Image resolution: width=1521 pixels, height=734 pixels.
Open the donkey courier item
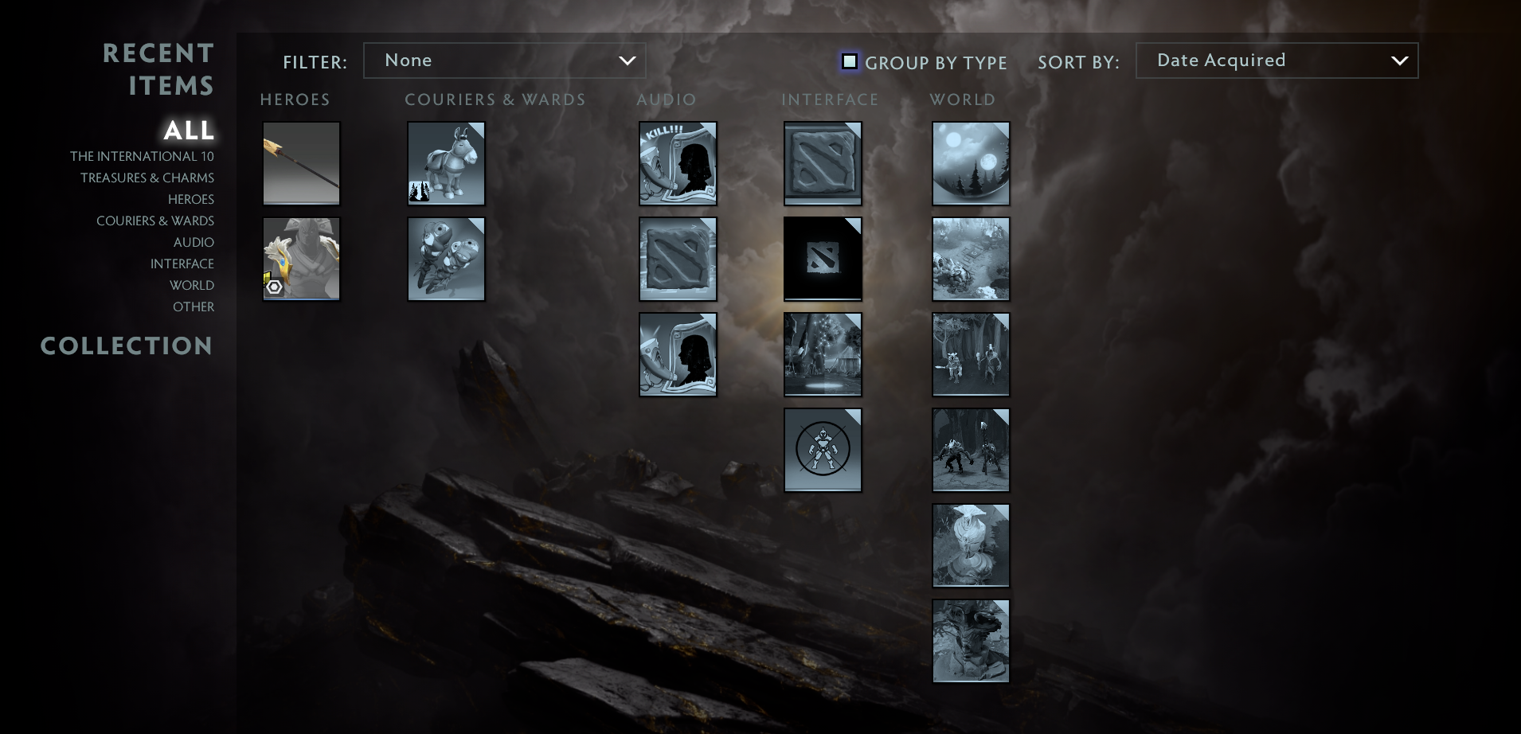pos(446,163)
